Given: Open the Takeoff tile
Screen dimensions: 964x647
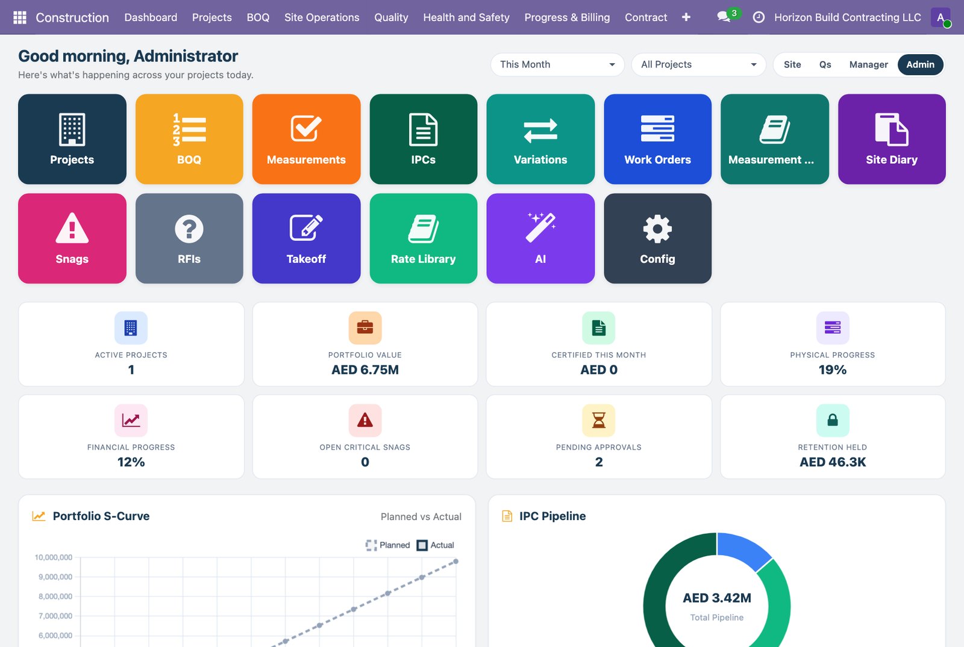Looking at the screenshot, I should [x=306, y=238].
